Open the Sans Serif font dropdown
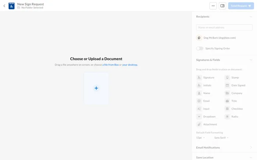 click(221, 138)
